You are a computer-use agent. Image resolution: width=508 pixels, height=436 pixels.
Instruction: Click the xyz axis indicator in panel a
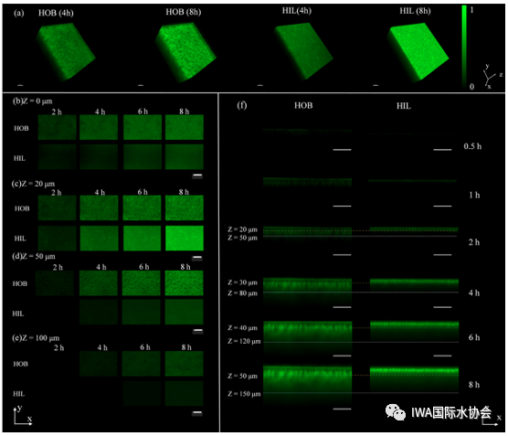point(492,76)
